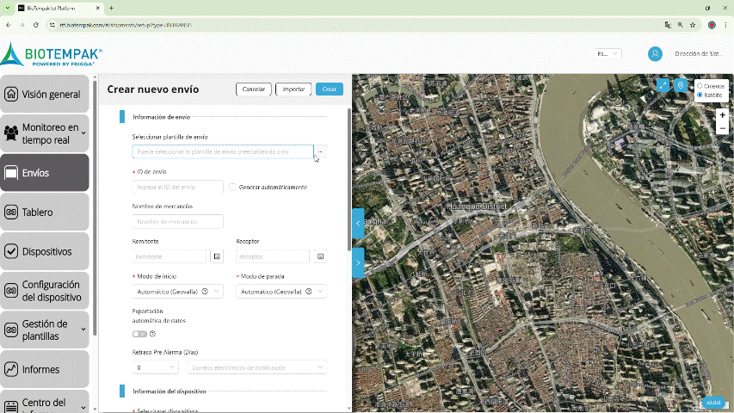Viewport: 734px width, 413px height.
Task: Open the language selector dropdown
Action: [608, 53]
